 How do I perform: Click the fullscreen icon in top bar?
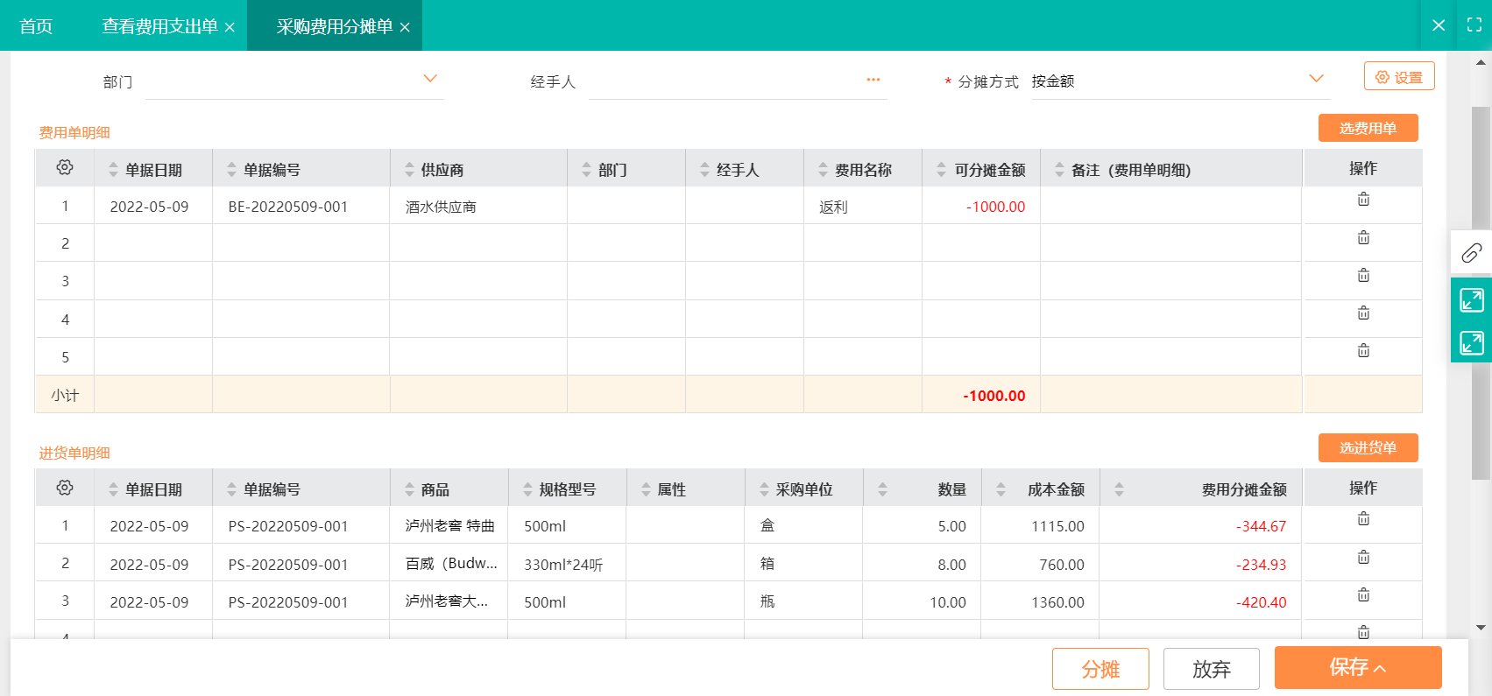[1474, 25]
